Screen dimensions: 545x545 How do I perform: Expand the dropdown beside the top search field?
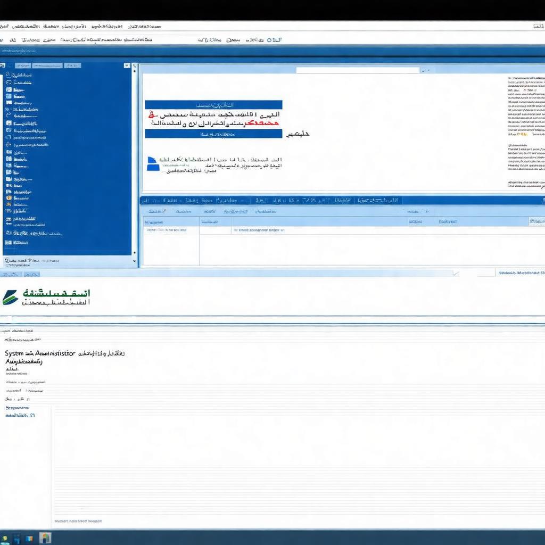[x=423, y=70]
